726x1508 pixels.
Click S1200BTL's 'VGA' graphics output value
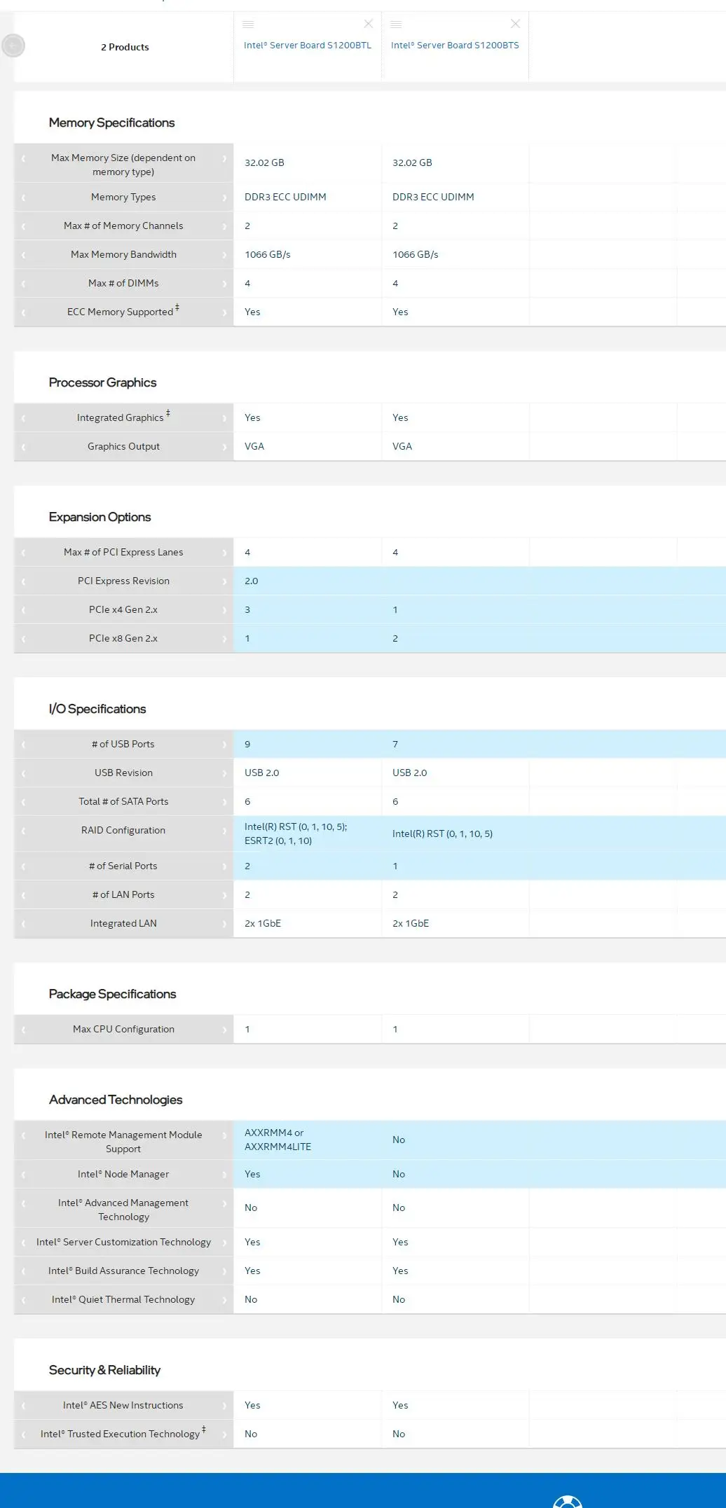[x=254, y=446]
